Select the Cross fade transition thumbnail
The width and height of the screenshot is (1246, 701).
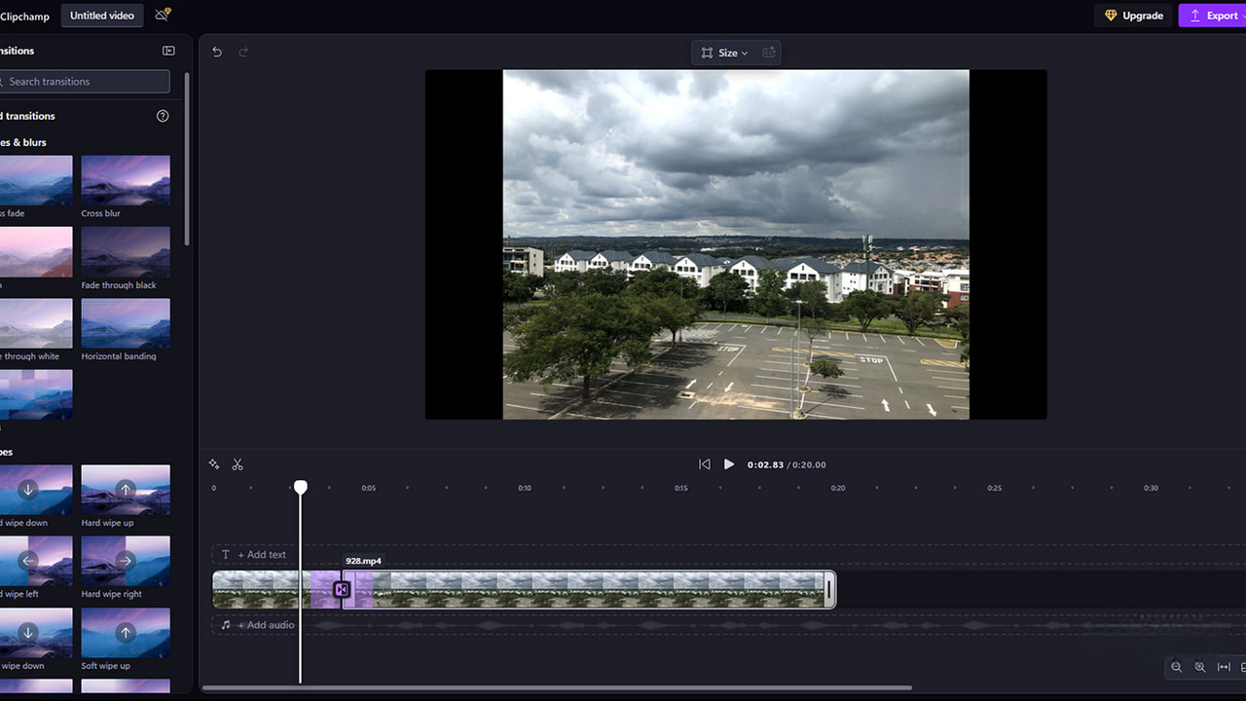click(x=36, y=180)
